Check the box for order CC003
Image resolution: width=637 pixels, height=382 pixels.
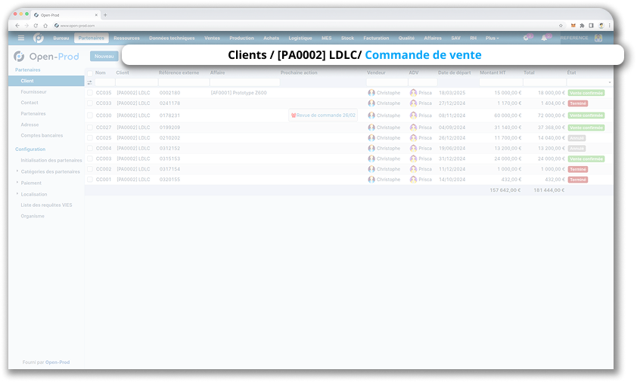90,159
